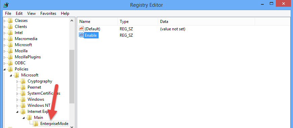Collapse the Main key
This screenshot has height=128, width=293.
(x=24, y=118)
